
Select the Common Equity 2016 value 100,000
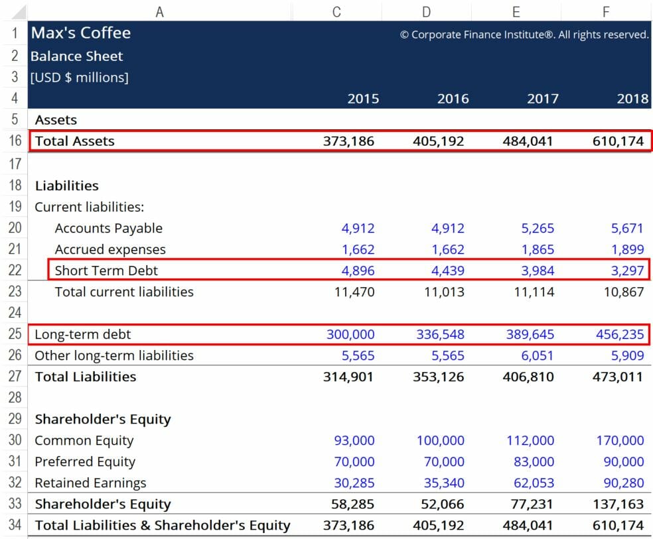click(x=441, y=440)
